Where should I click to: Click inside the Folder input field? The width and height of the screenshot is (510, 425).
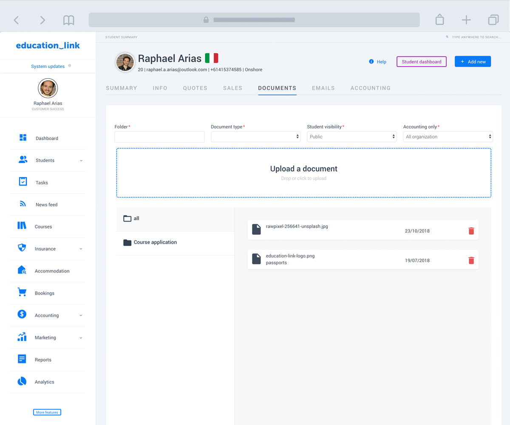coord(159,136)
